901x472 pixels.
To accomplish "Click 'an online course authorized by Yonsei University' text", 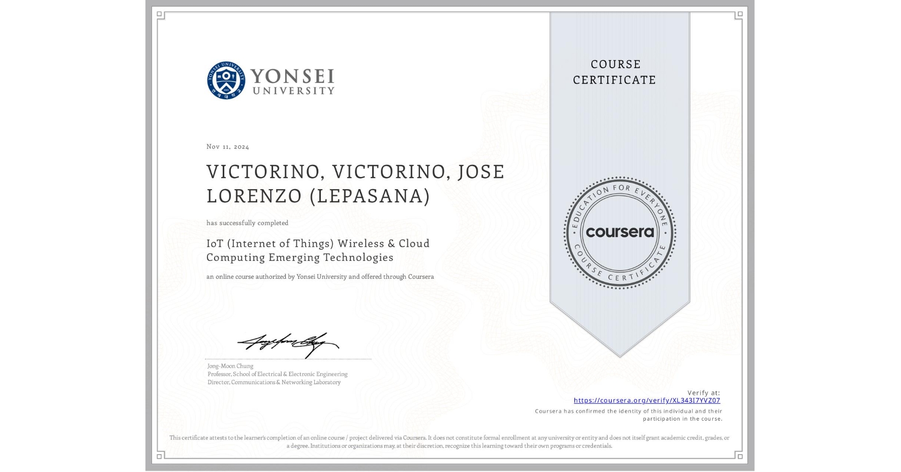I will [320, 277].
